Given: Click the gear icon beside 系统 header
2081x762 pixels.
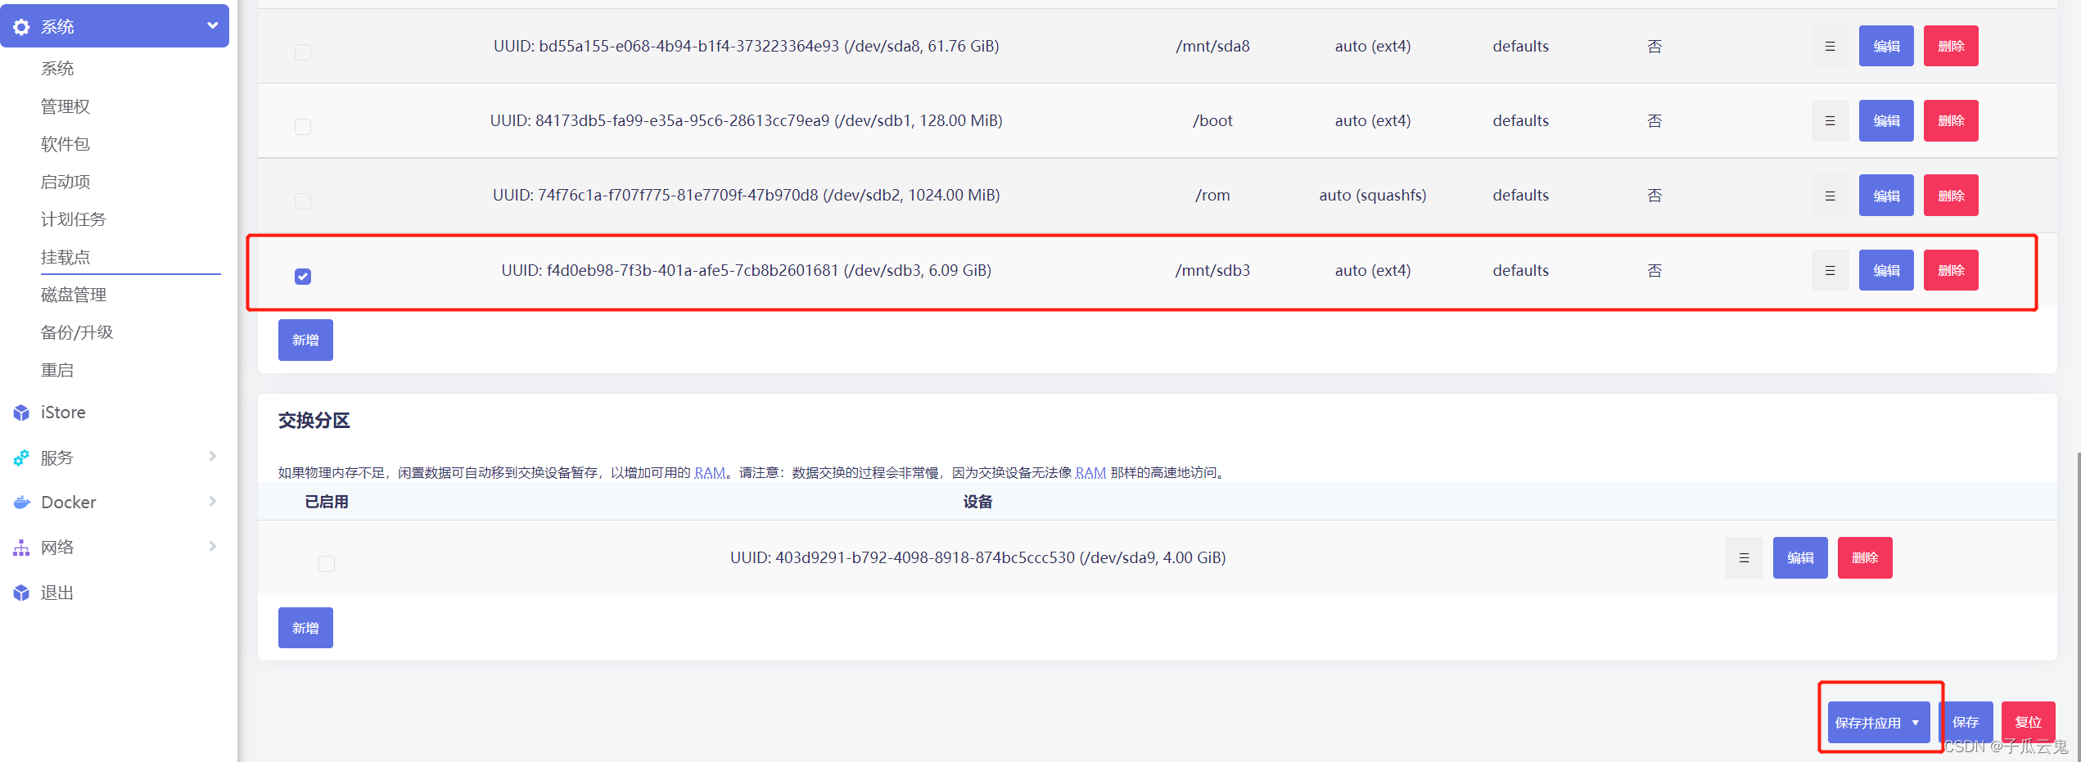Looking at the screenshot, I should 21,27.
